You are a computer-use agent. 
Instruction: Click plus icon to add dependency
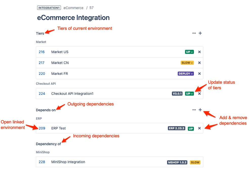click(200, 110)
